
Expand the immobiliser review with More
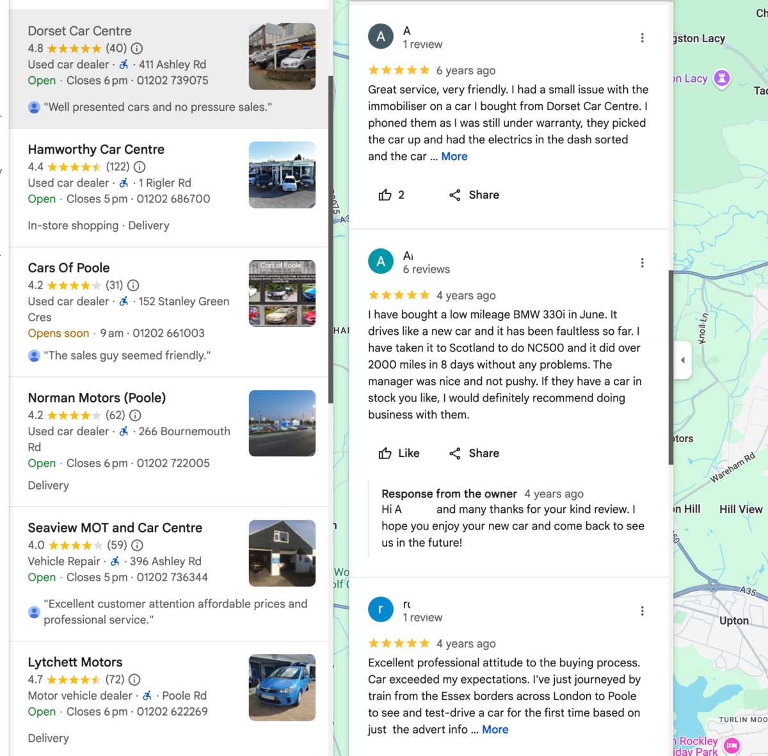click(454, 156)
